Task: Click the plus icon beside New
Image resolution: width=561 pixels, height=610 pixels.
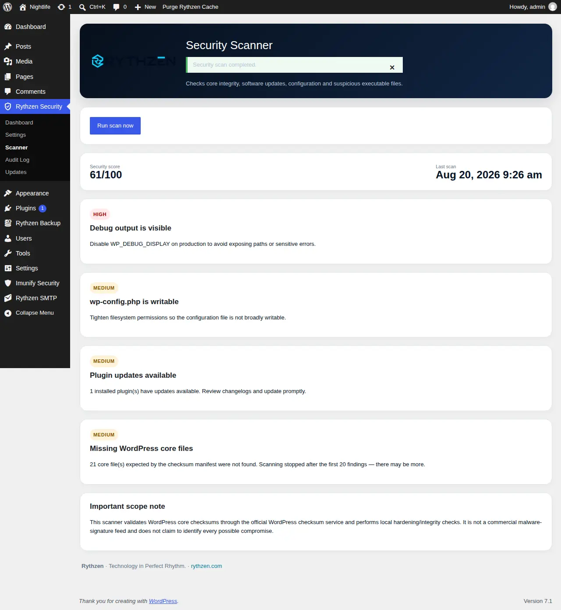Action: click(138, 7)
